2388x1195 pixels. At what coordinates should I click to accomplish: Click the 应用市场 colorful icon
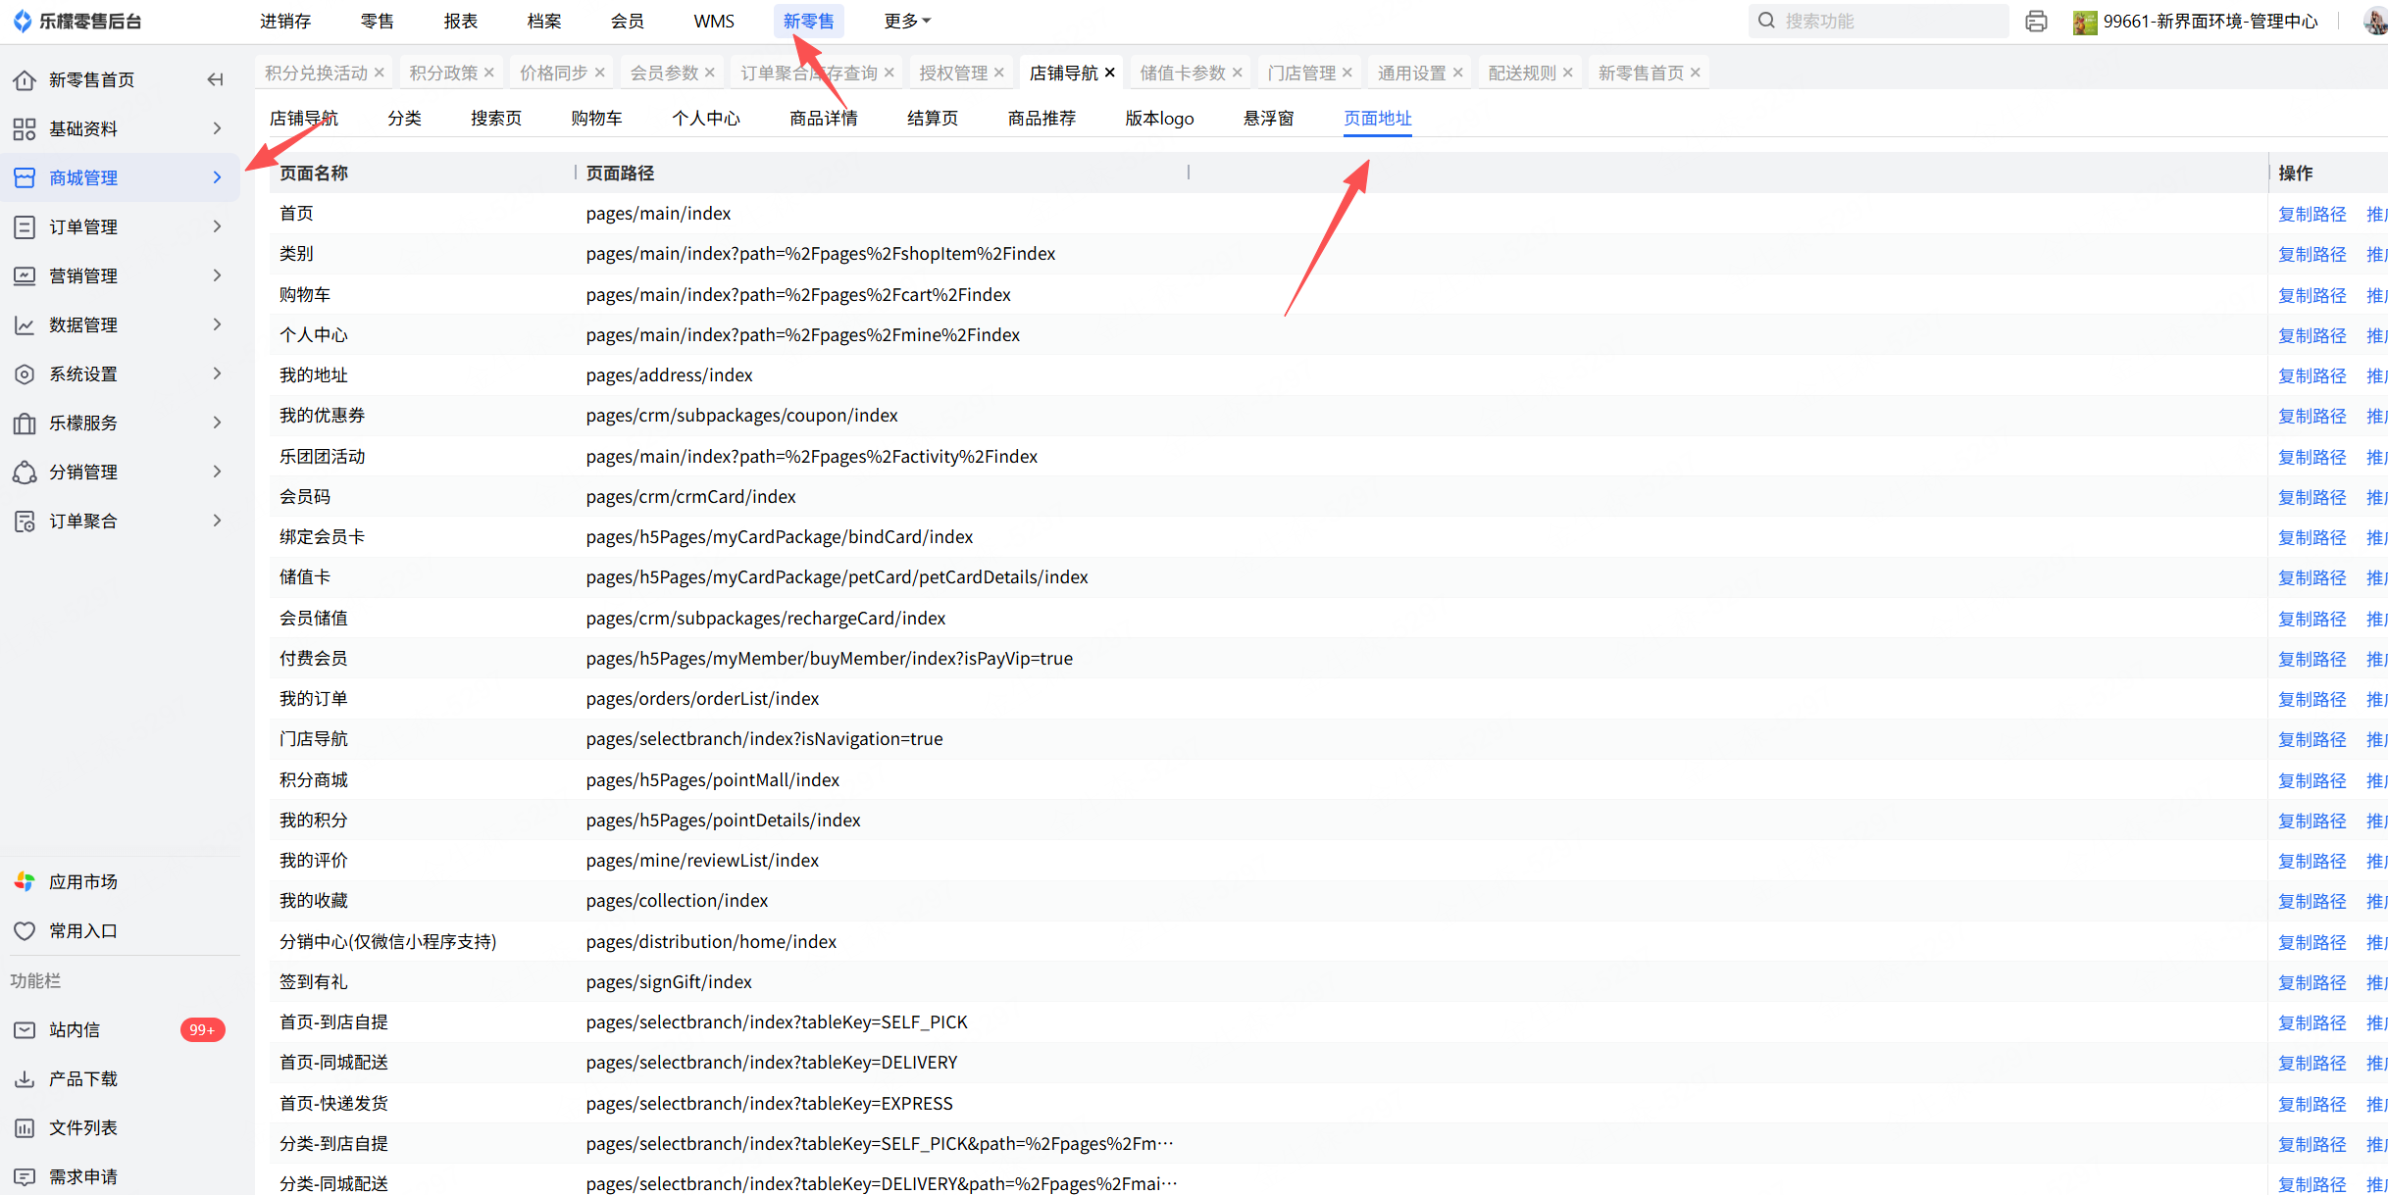click(25, 881)
